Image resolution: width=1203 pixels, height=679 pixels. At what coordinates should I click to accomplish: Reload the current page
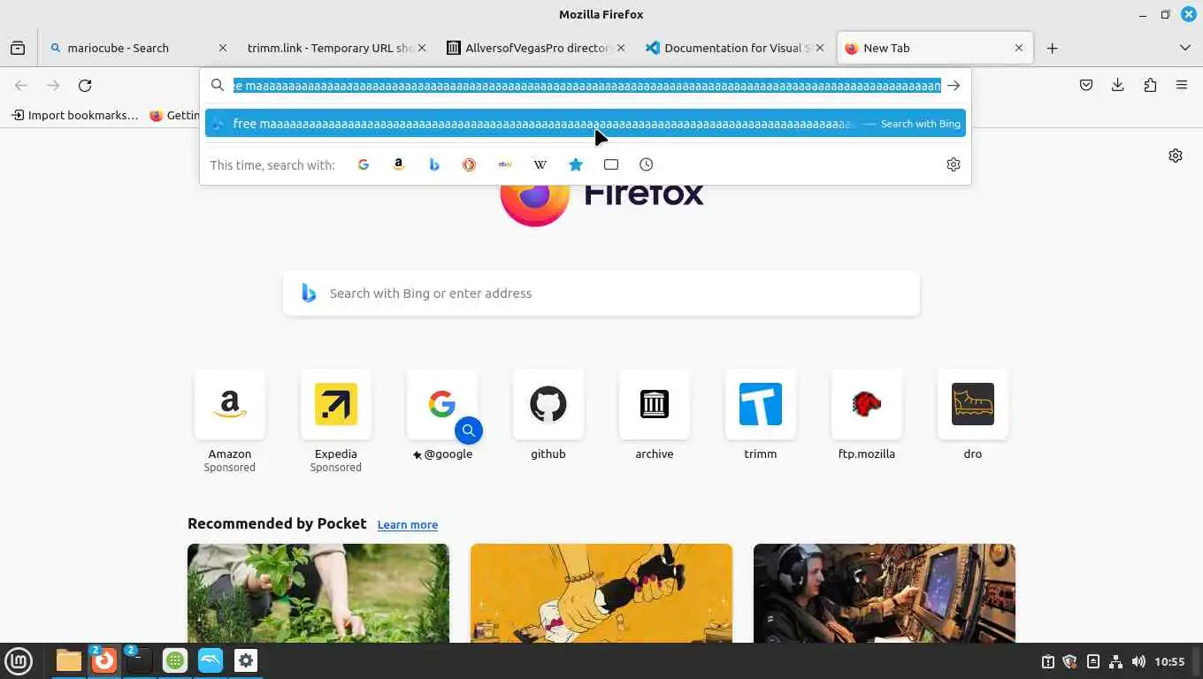click(85, 86)
